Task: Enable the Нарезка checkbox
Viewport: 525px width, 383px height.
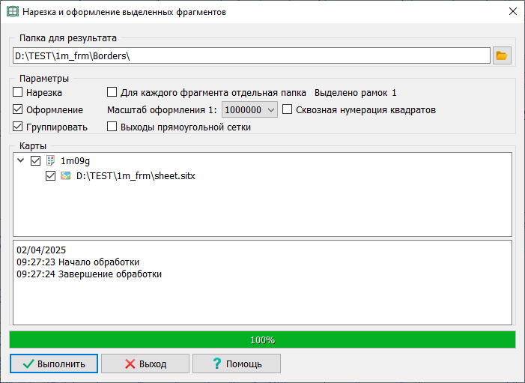Action: [19, 93]
